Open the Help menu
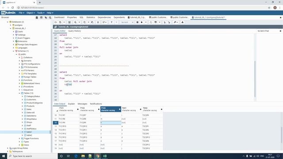This screenshot has height=159, width=283. pos(50,13)
